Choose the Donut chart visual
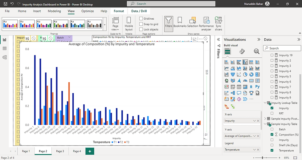This screenshot has height=160, width=302. click(251, 74)
